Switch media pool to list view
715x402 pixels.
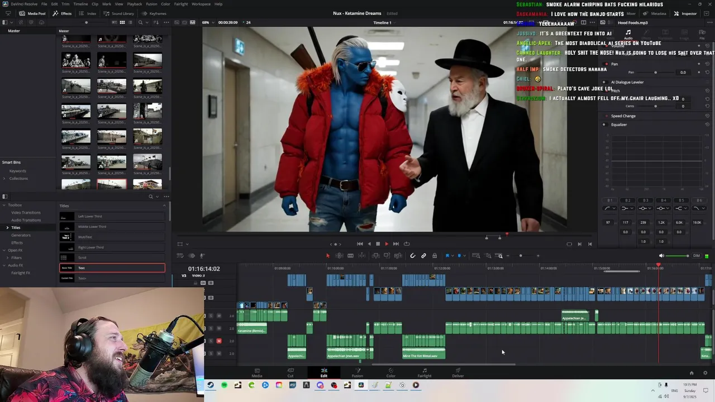pyautogui.click(x=130, y=22)
